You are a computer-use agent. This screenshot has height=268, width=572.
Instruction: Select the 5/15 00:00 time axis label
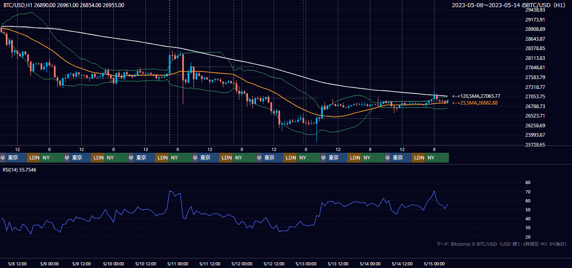click(x=434, y=264)
